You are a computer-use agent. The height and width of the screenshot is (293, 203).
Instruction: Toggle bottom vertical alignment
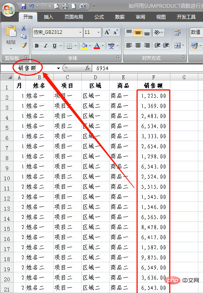[147, 33]
